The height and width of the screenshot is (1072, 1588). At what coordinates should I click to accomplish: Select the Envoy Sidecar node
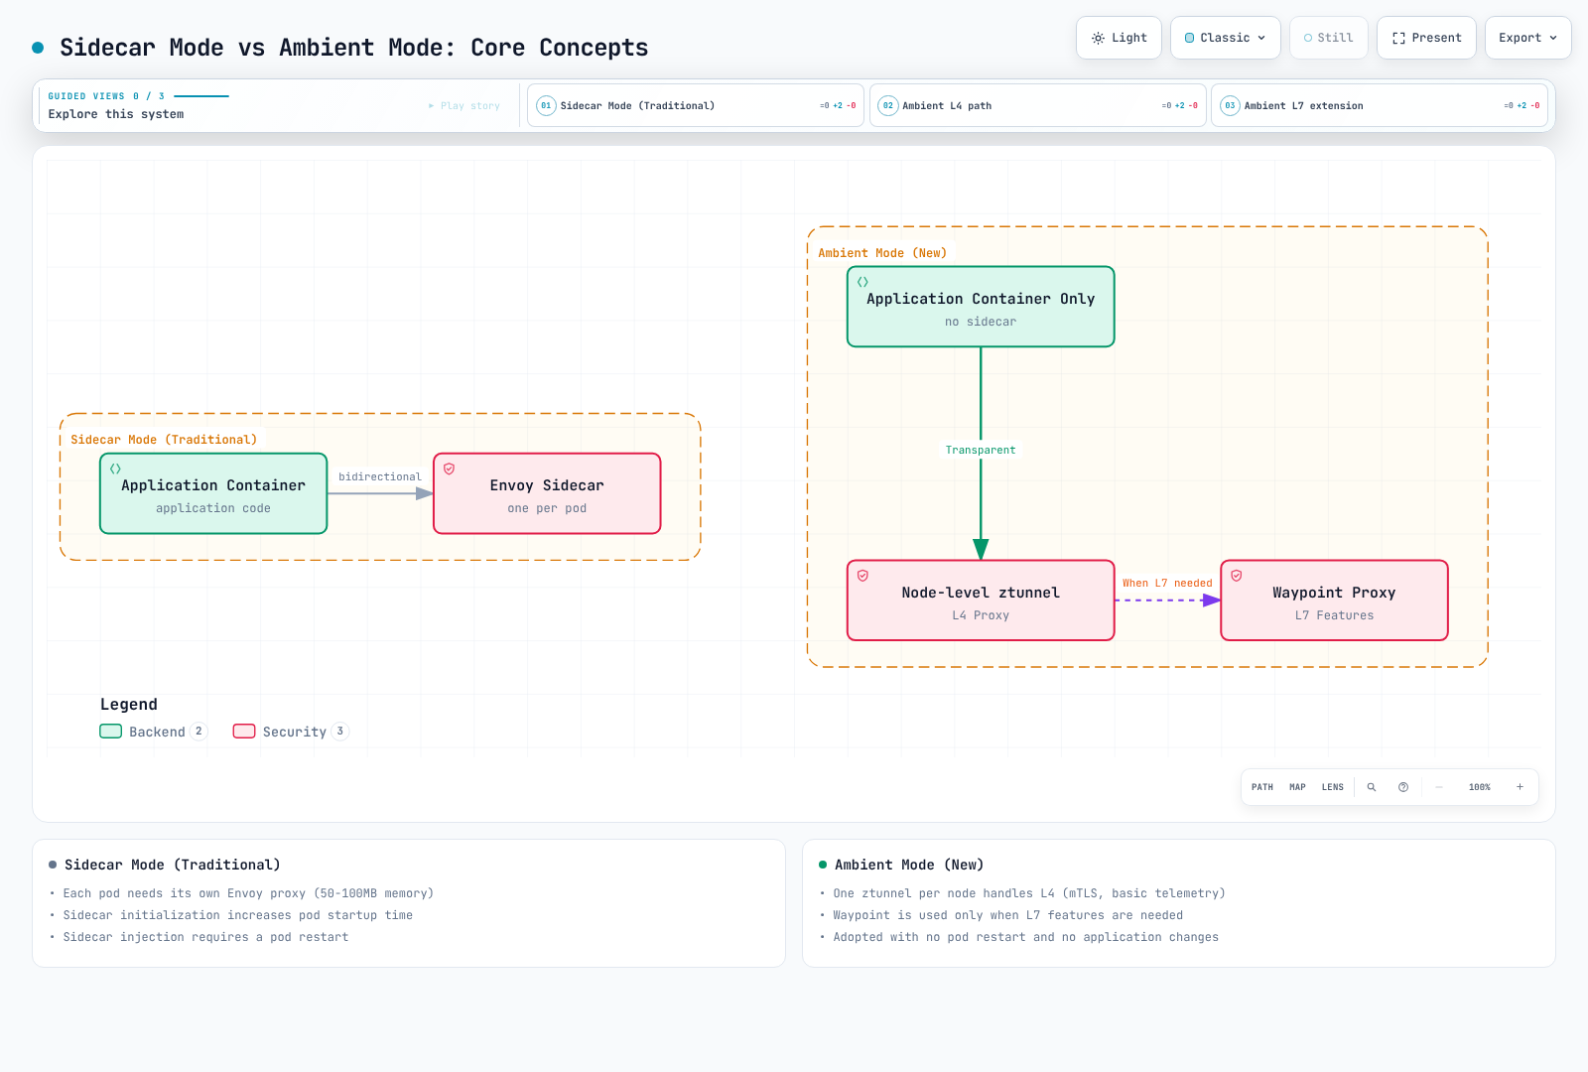(x=547, y=493)
